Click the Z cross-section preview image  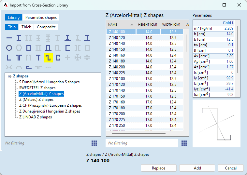click(x=216, y=123)
